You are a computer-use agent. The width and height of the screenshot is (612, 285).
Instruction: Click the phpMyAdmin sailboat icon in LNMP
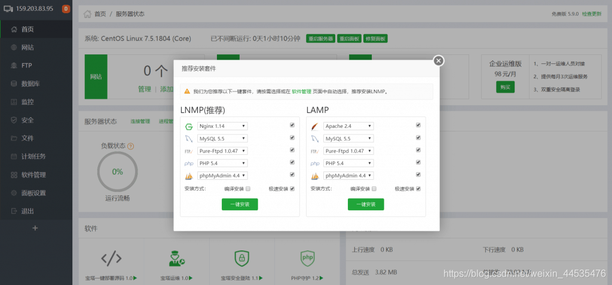point(189,176)
